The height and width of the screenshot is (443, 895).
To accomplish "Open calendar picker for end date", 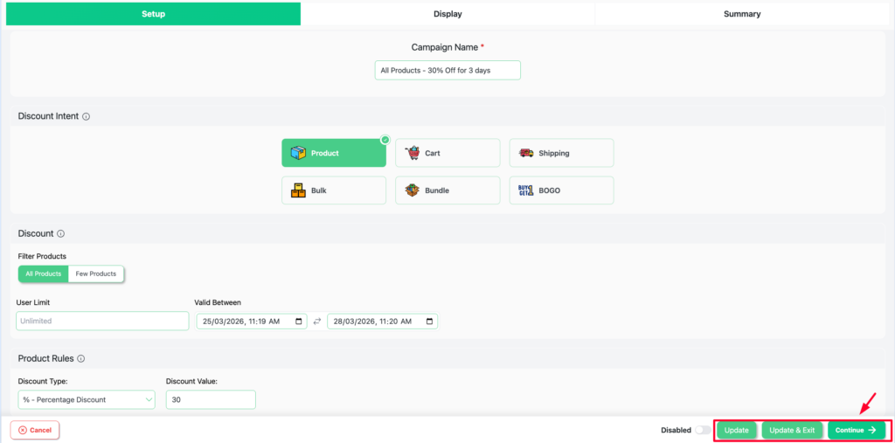I will [x=429, y=322].
